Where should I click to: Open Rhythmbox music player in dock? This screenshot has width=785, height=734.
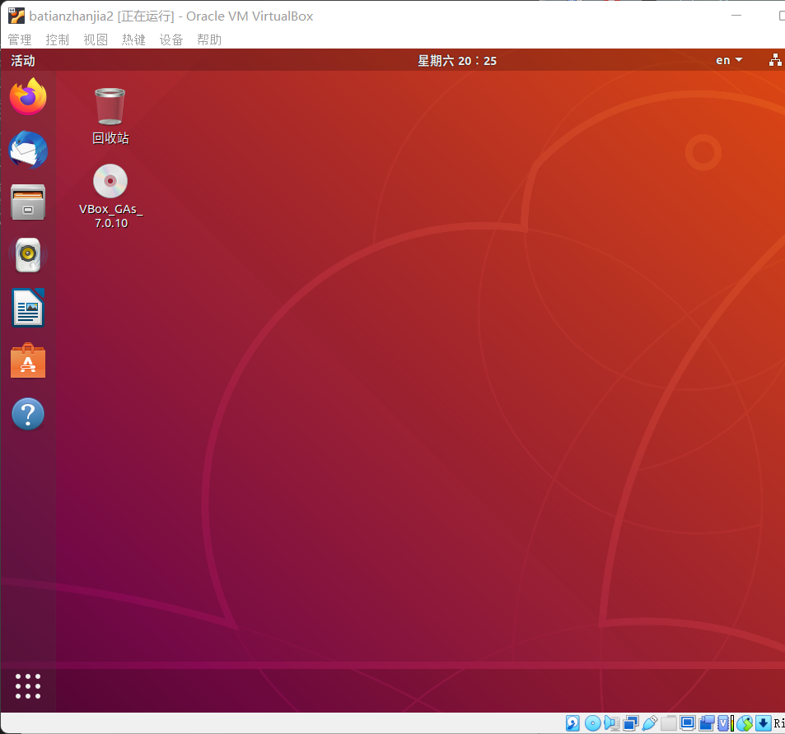28,255
